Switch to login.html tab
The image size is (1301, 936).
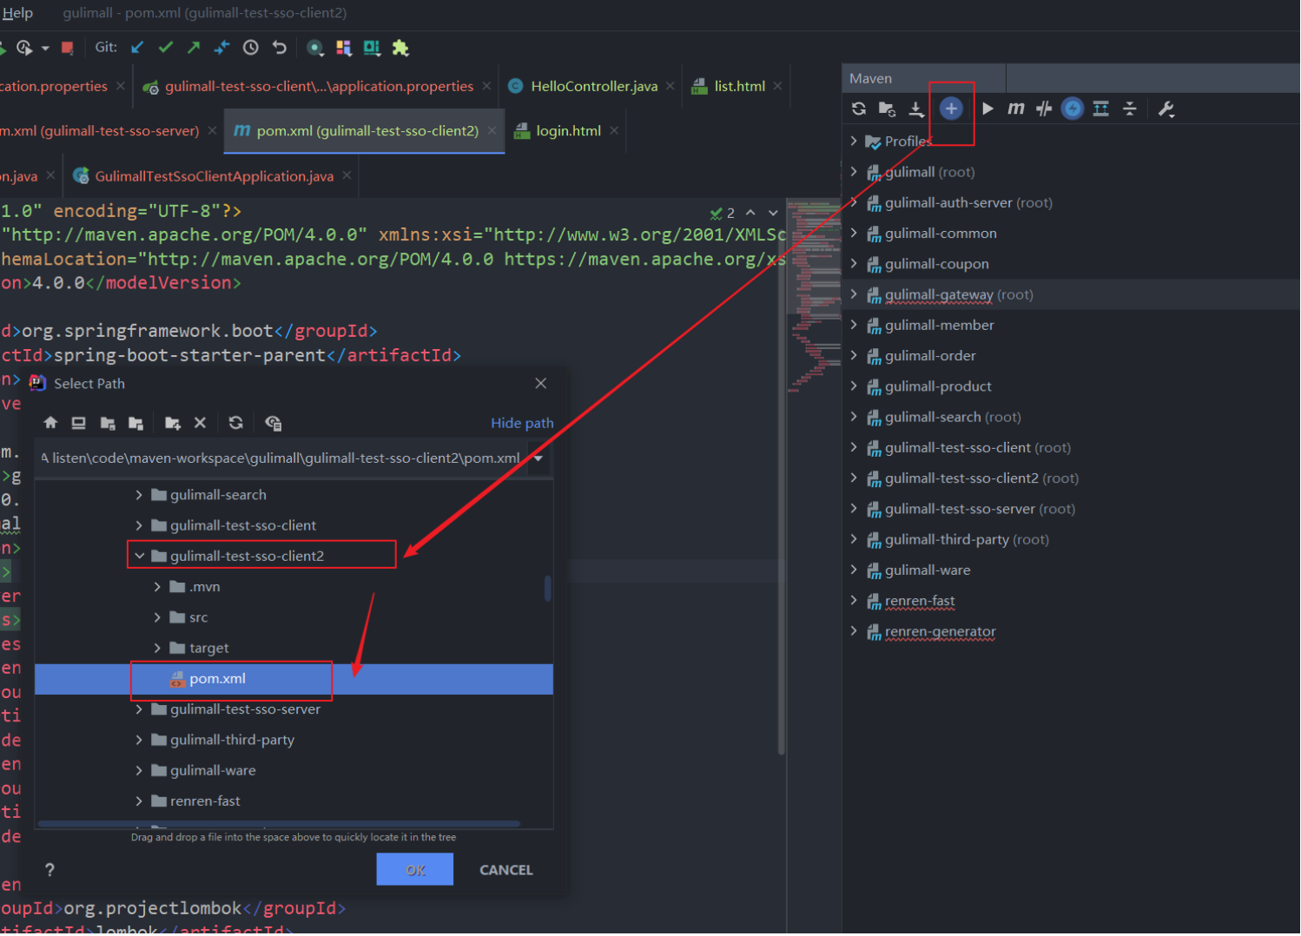tap(568, 130)
